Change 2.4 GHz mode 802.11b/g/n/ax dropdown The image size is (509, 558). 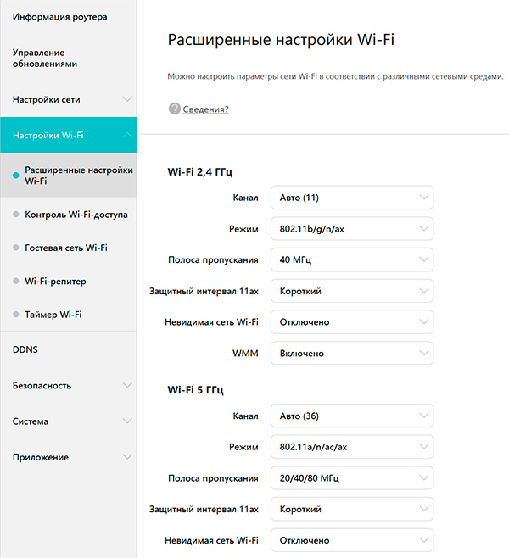point(351,229)
